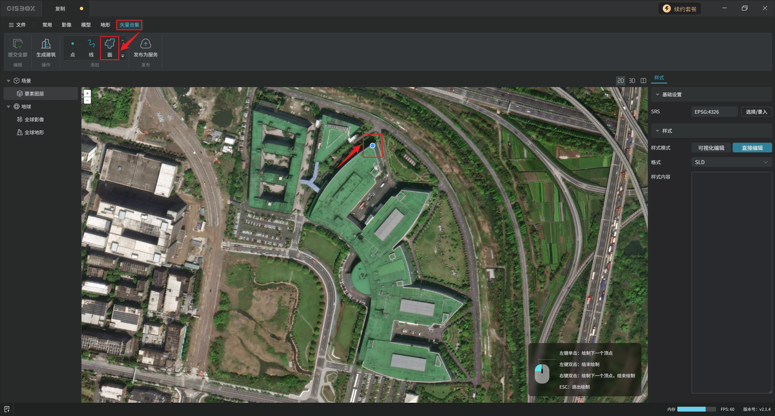Click the 发布为服务 publish cloud icon
Image resolution: width=775 pixels, height=416 pixels.
pyautogui.click(x=145, y=44)
